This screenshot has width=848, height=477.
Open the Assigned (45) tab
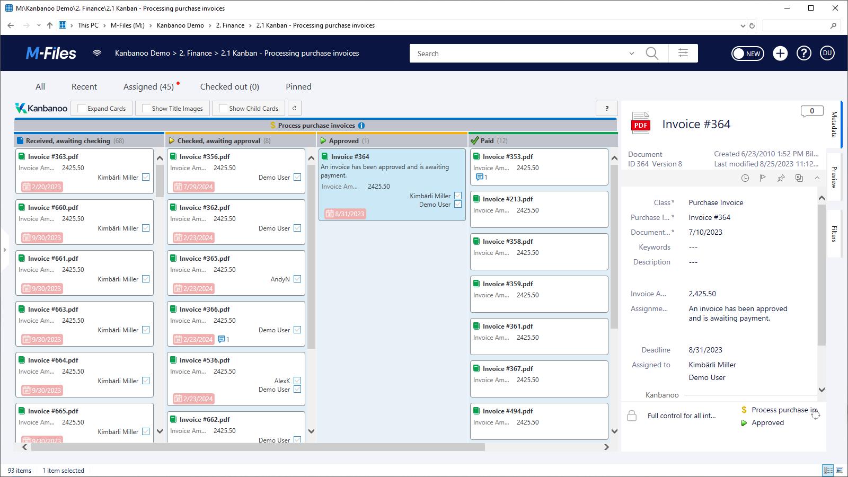point(148,87)
